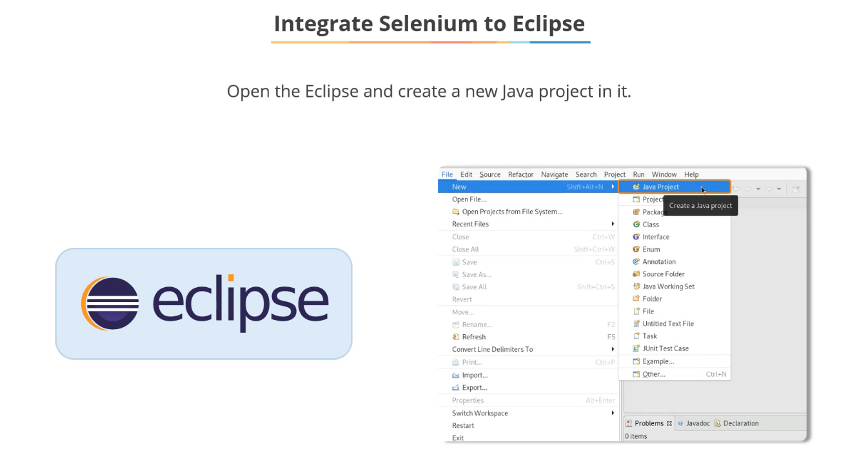Click the Folder icon in New submenu

point(636,299)
